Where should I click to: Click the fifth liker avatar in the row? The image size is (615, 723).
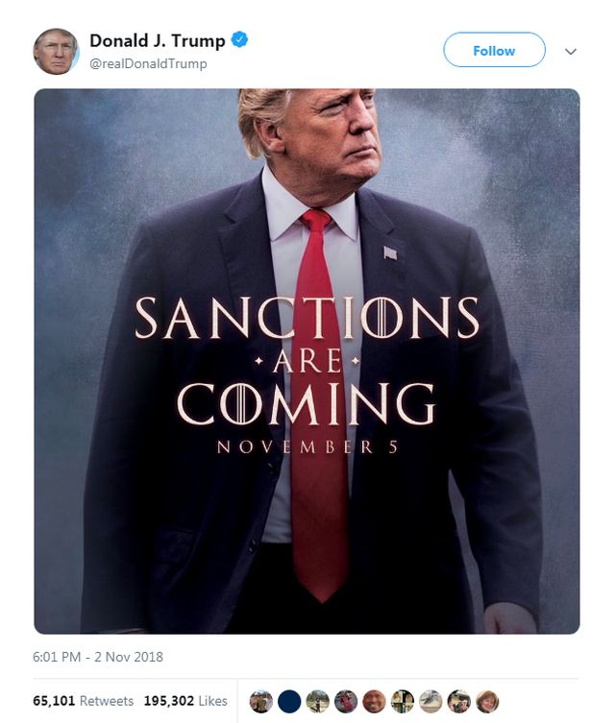374,702
